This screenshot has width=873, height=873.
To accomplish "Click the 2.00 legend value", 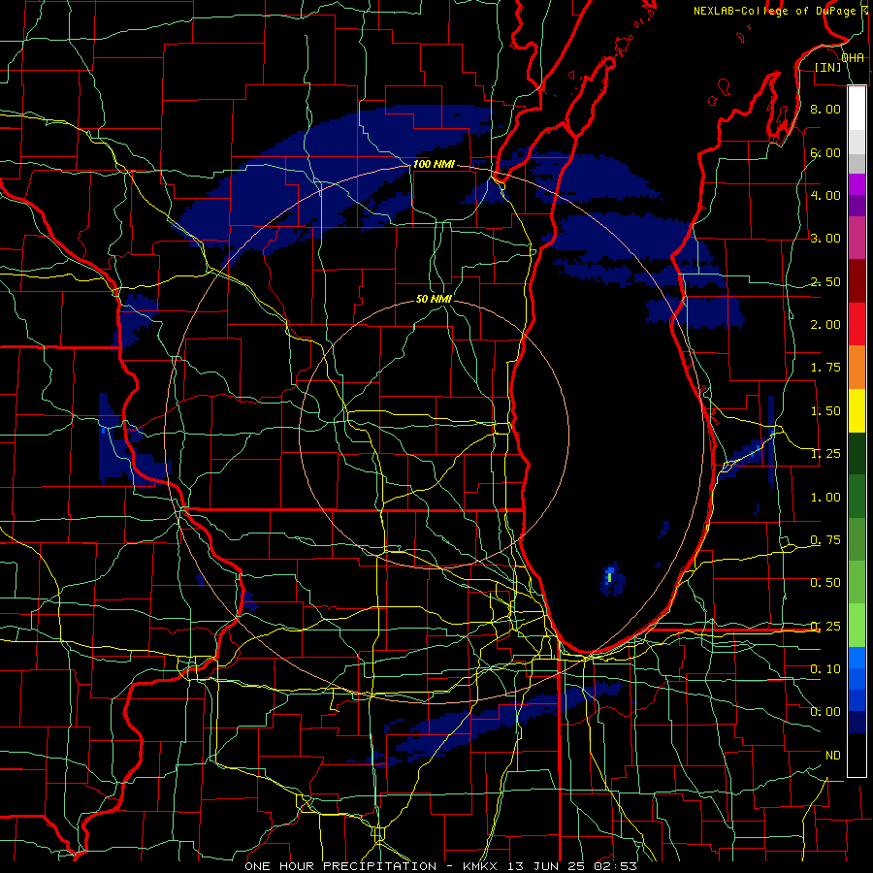I will coord(825,325).
